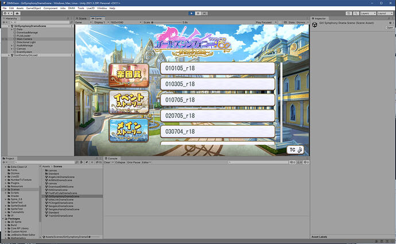Expand the Data object in Hierarchy

pos(11,29)
